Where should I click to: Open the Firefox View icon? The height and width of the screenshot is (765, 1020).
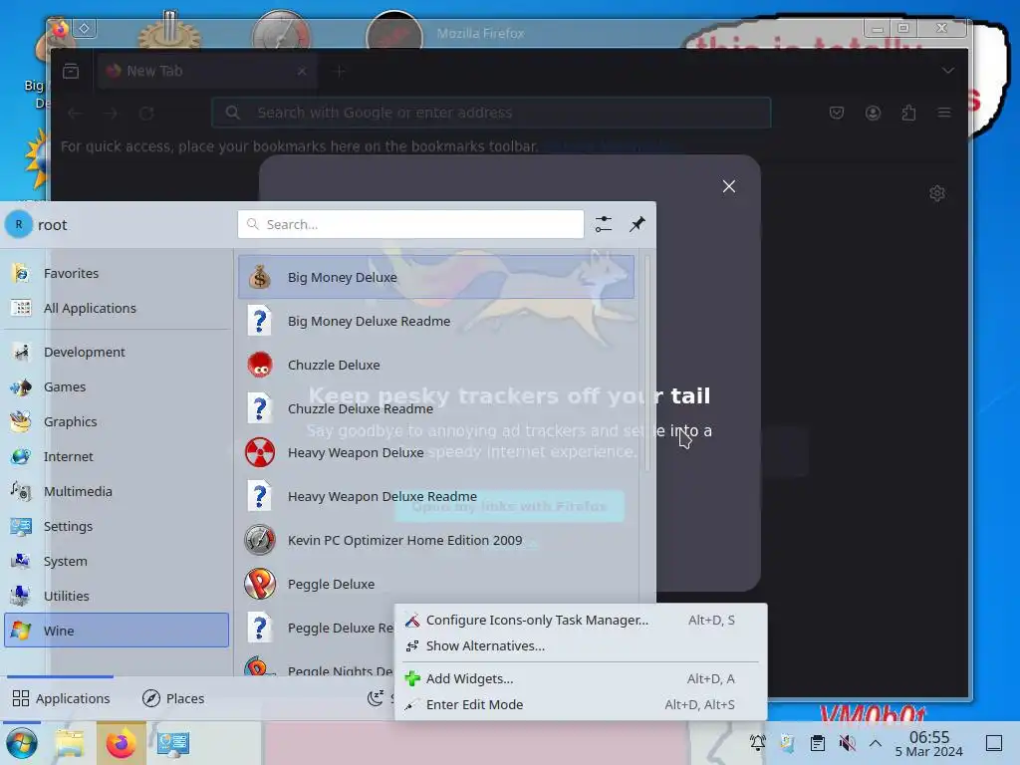tap(71, 71)
